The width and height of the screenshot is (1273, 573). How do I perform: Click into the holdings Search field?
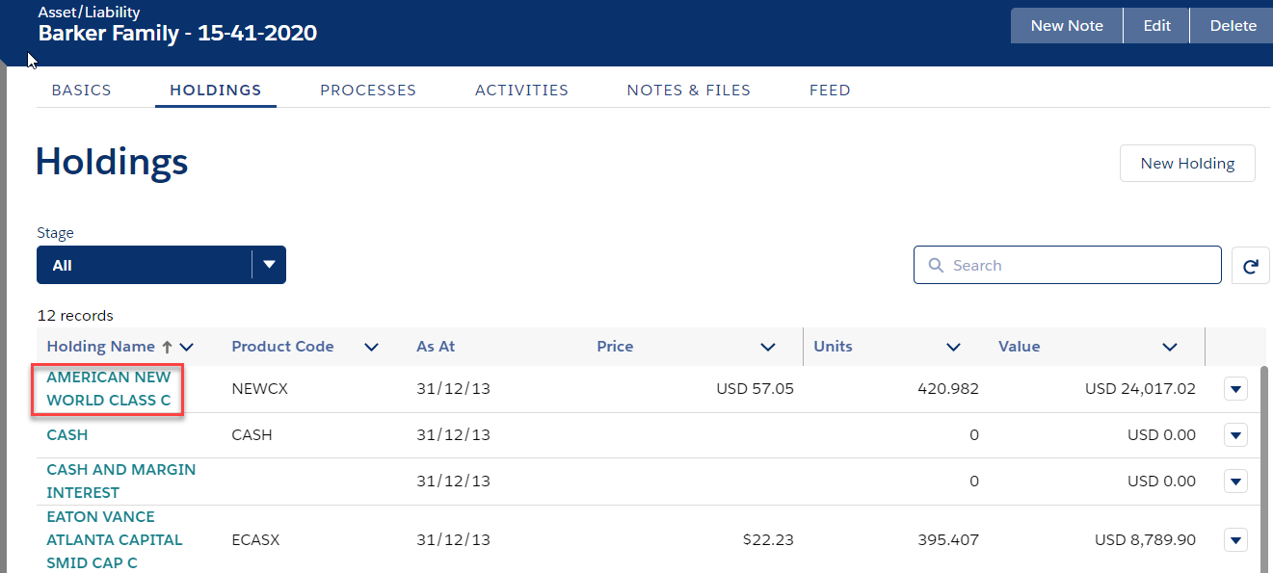[1067, 266]
